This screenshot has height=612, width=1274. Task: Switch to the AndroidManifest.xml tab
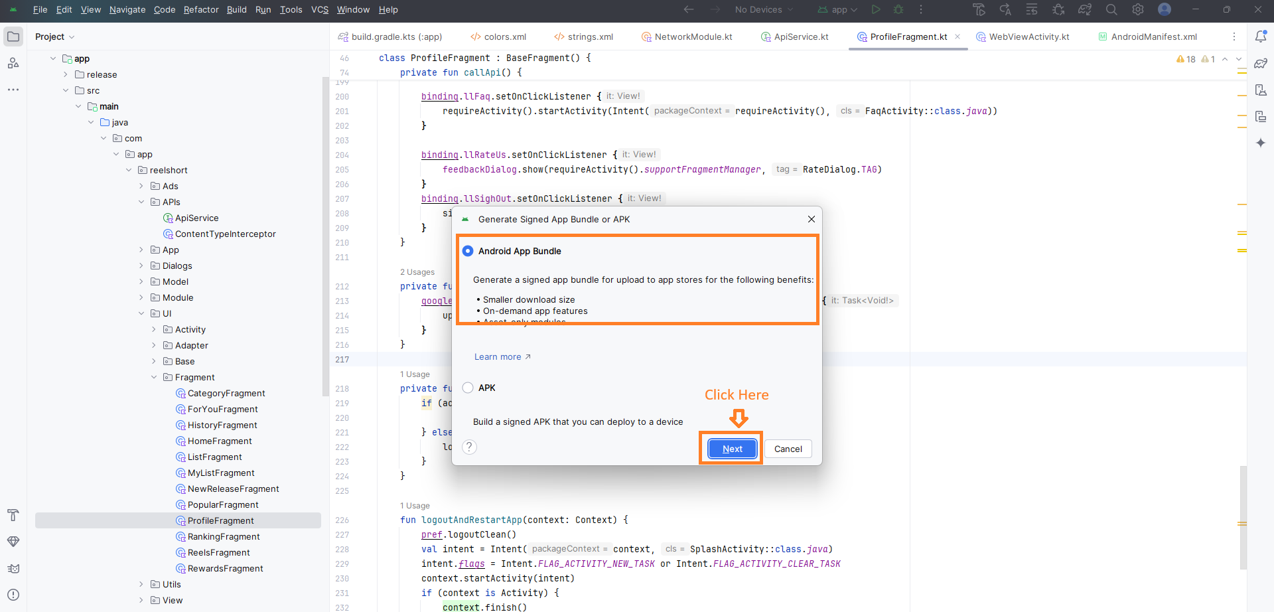1147,37
